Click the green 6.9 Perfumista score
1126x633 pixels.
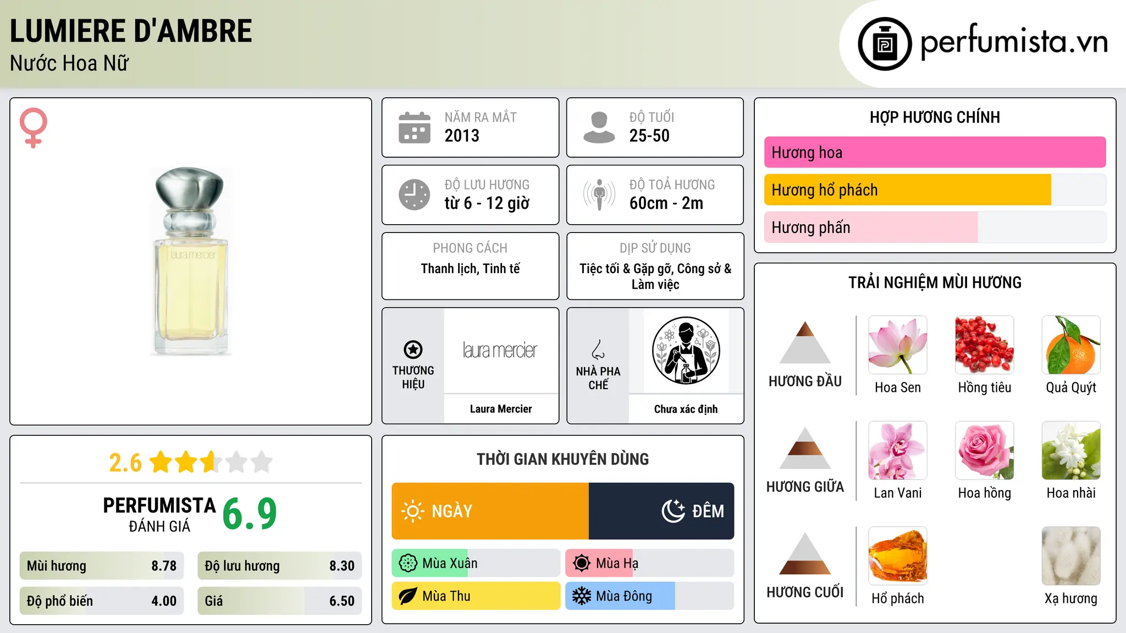tap(250, 513)
